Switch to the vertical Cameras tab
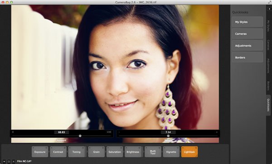 coord(268,45)
